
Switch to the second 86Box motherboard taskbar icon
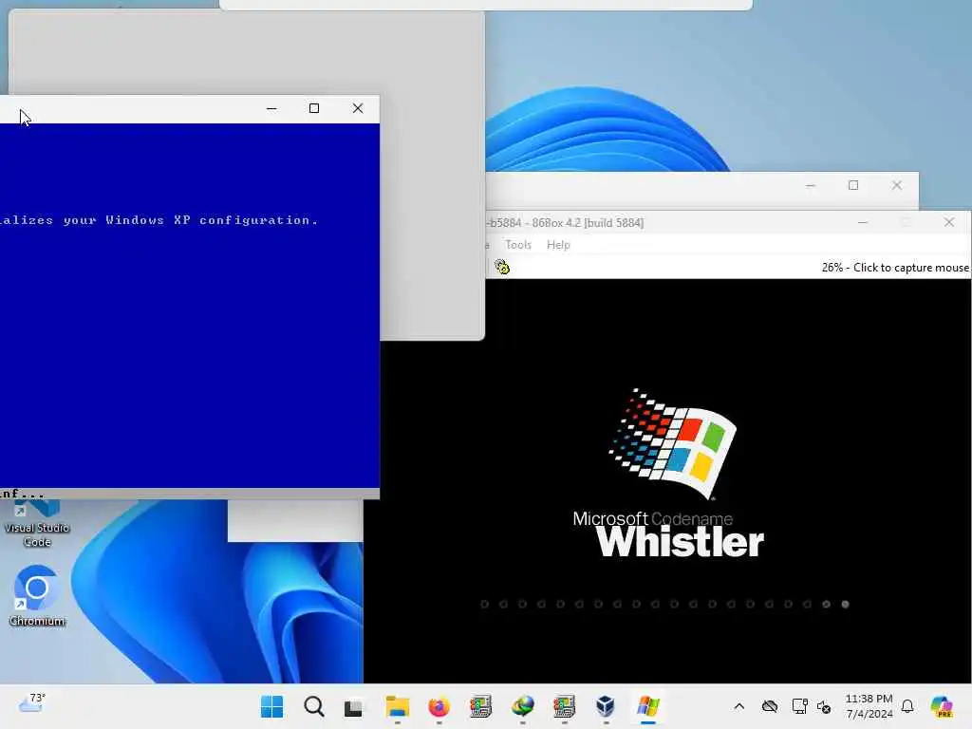click(x=564, y=706)
